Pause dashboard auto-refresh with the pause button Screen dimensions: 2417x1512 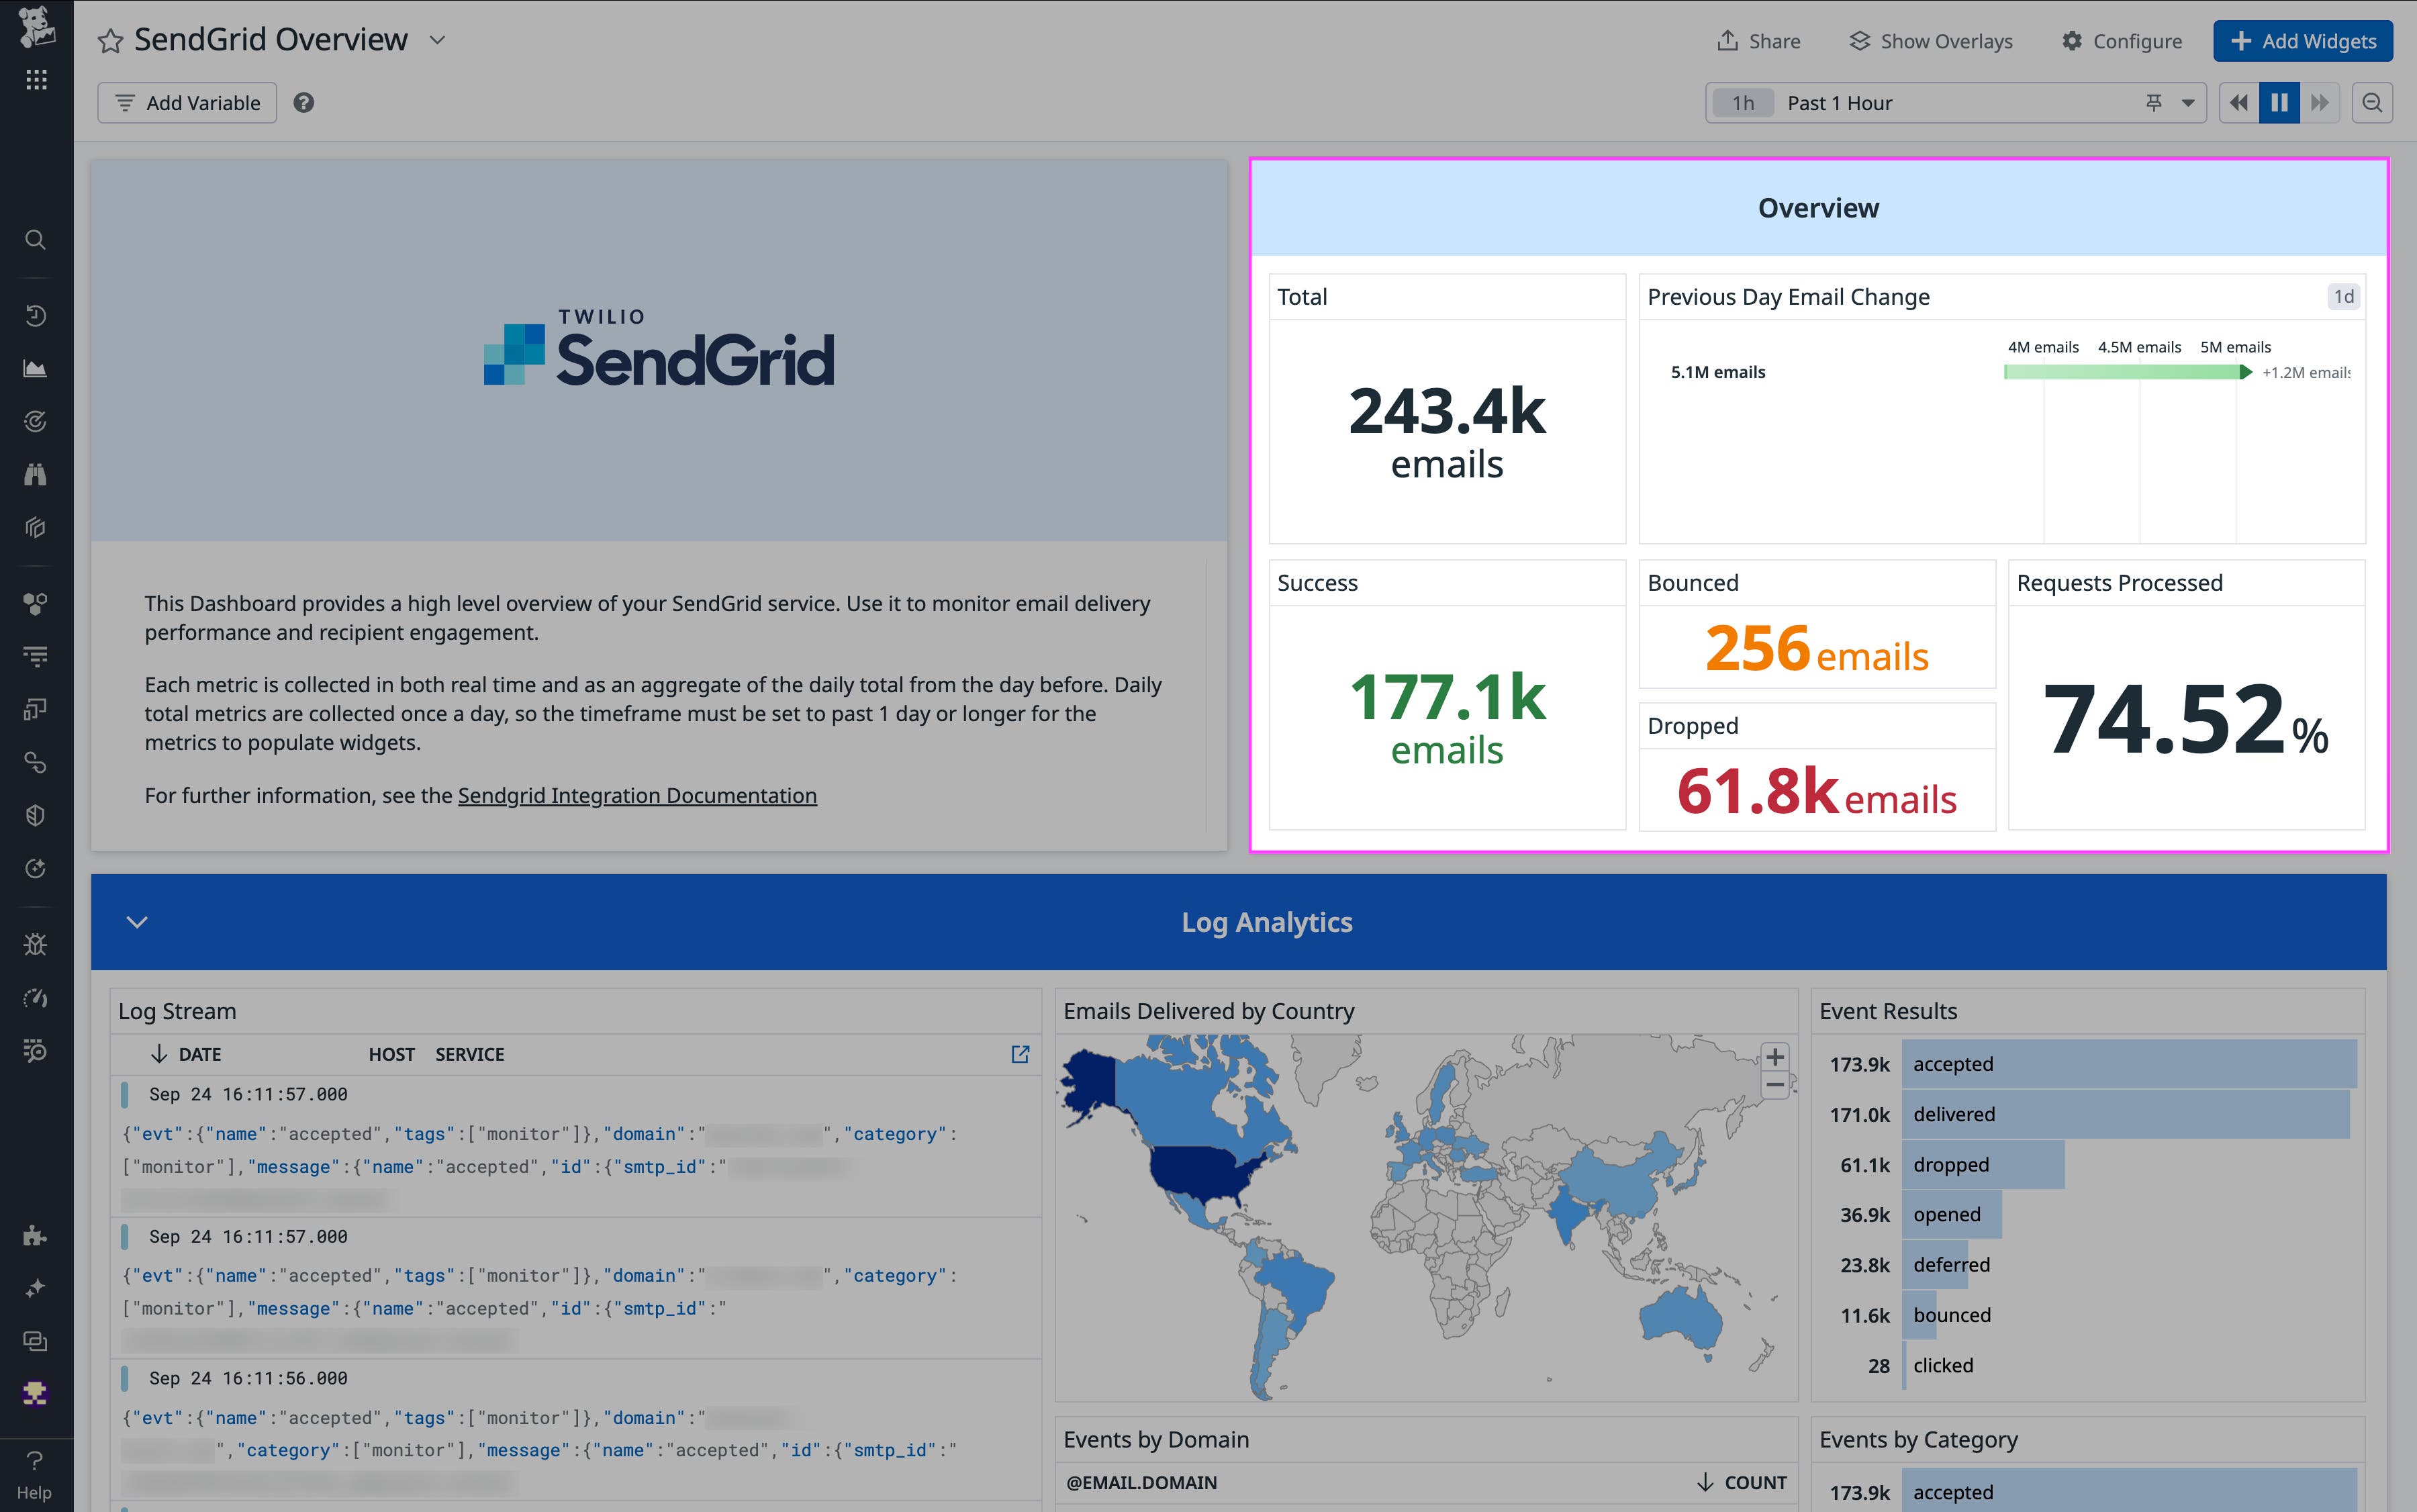2279,102
